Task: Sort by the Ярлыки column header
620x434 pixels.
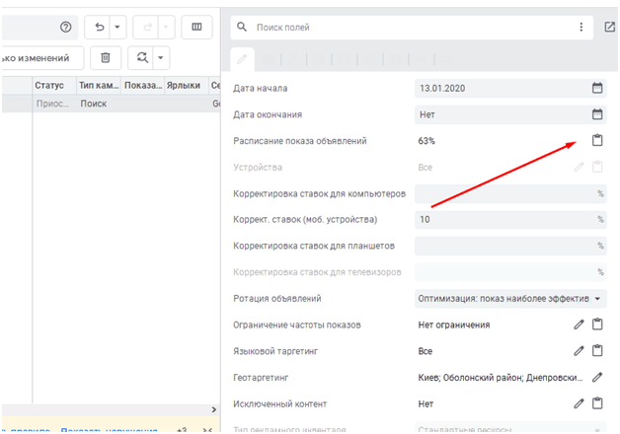Action: point(183,85)
